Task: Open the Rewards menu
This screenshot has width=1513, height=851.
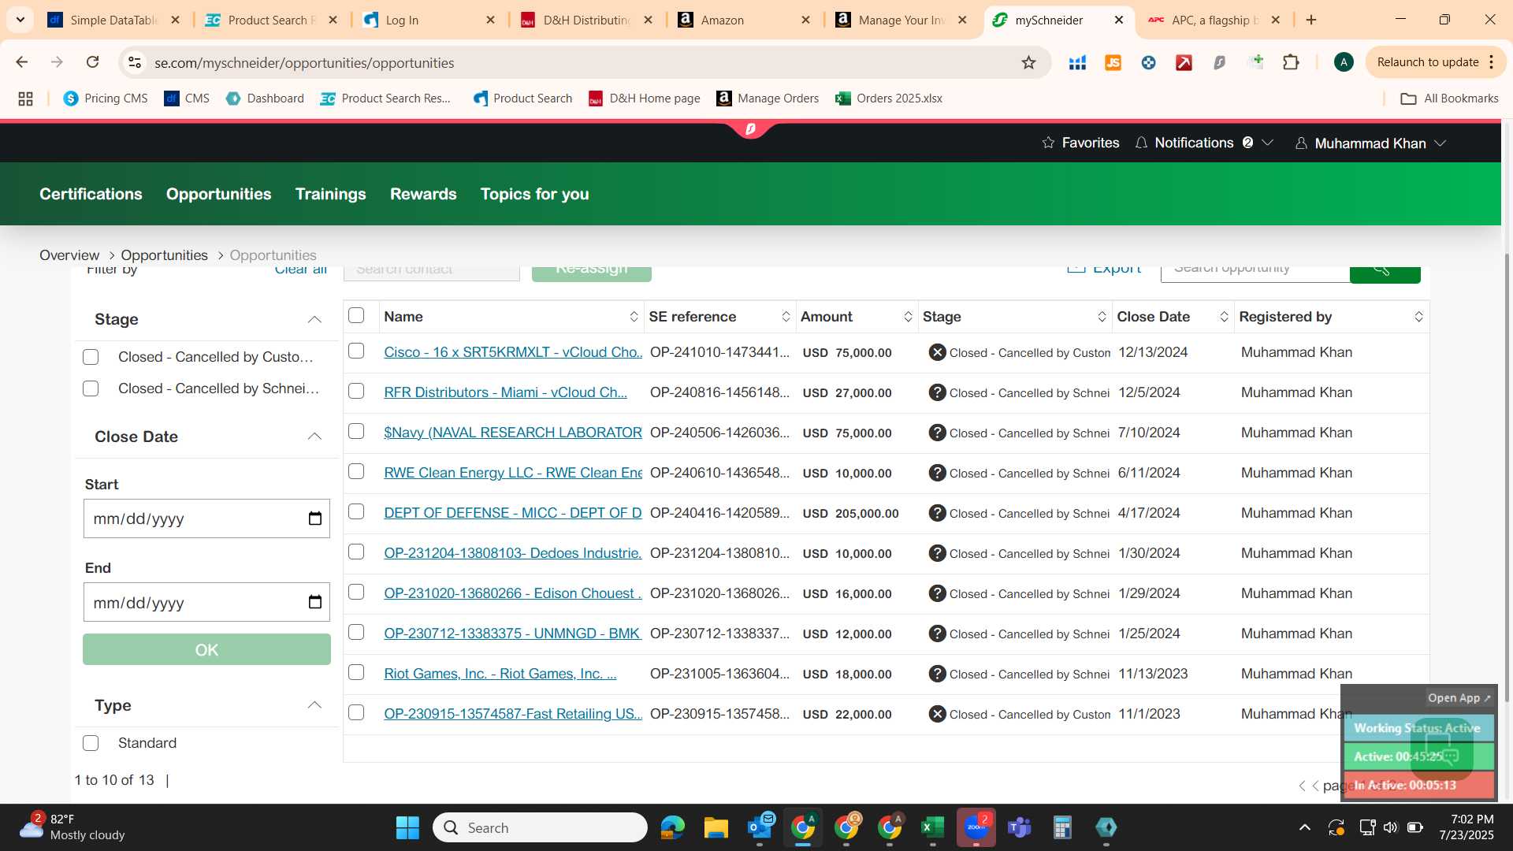Action: (423, 194)
